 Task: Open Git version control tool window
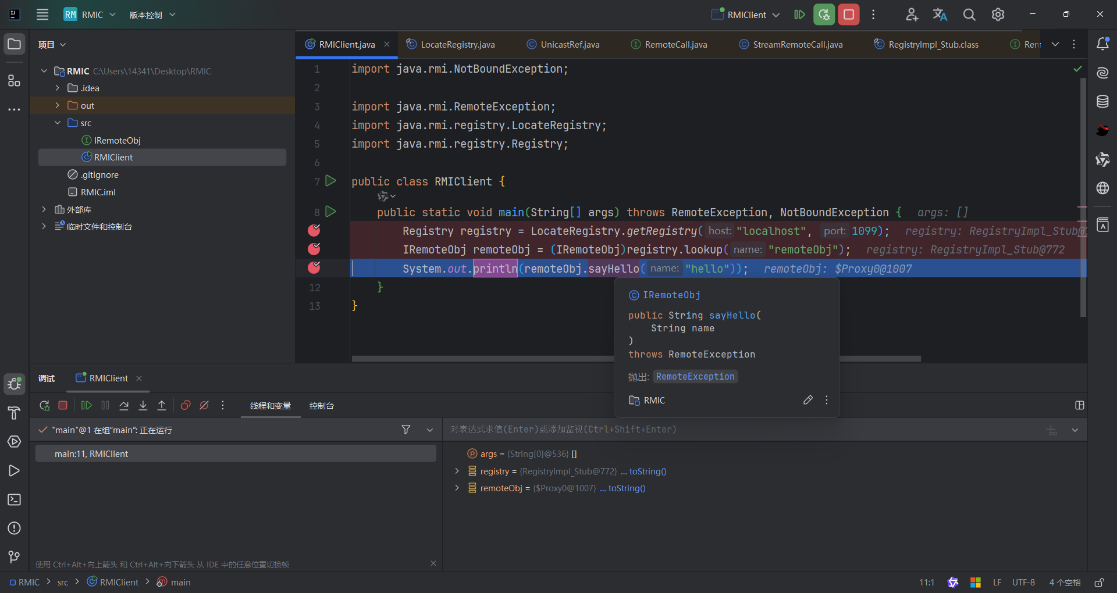15,557
